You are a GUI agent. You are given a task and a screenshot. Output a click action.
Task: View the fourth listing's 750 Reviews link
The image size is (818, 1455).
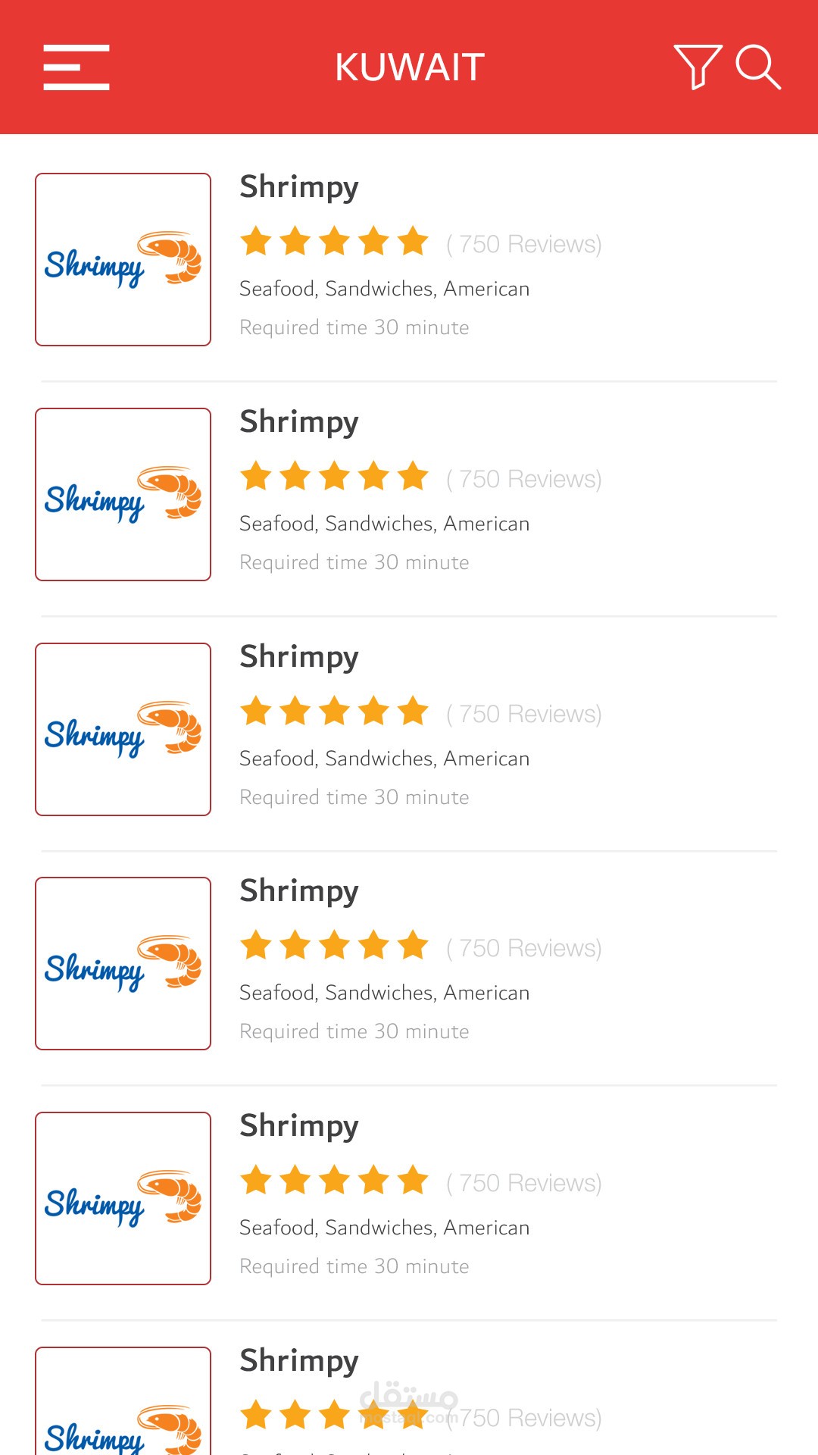[x=524, y=948]
